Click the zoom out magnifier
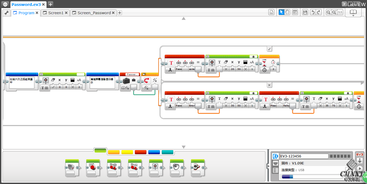The height and width of the screenshot is (184, 367). tap(329, 12)
